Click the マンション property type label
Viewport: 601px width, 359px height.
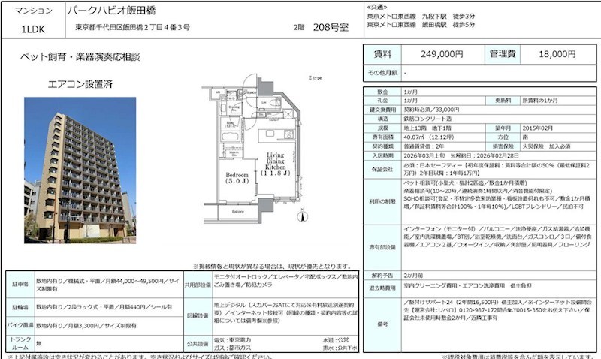[x=33, y=11]
